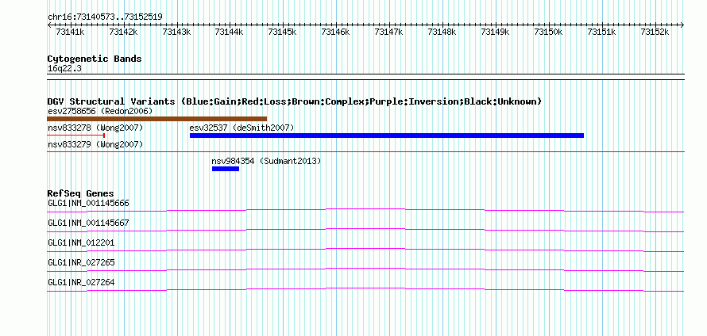
Task: Open the GLG1|NR_027265 transcript label
Action: pos(81,262)
